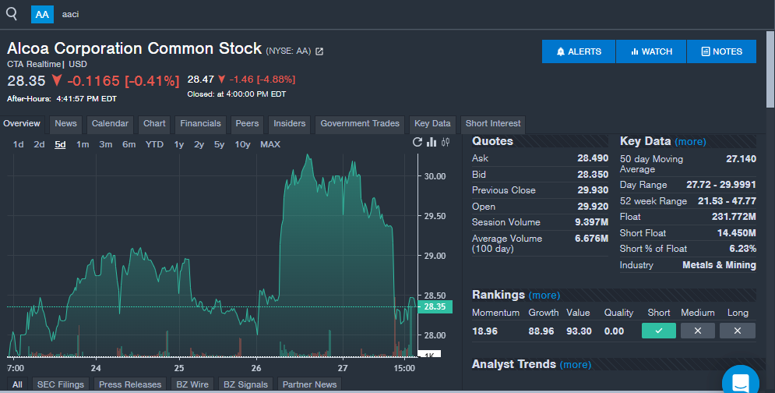Viewport: 775px width, 393px height.
Task: Go to the Chart tab
Action: [x=154, y=124]
